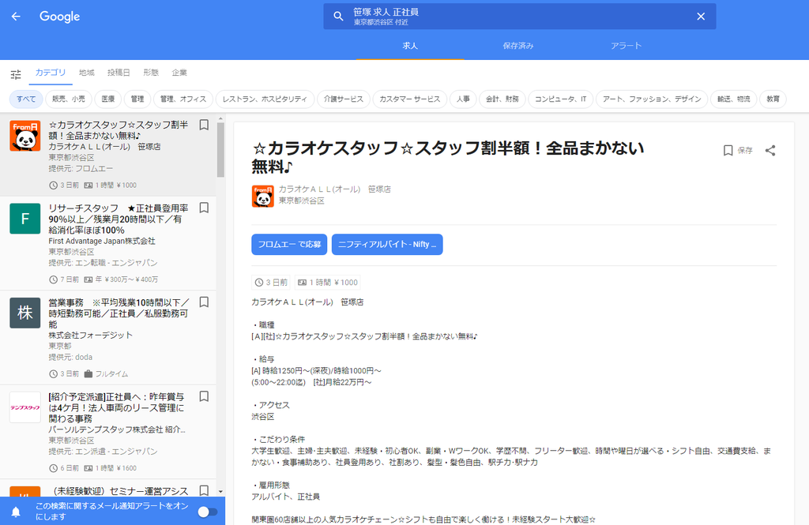Click the back arrow icon
The height and width of the screenshot is (525, 809).
16,16
